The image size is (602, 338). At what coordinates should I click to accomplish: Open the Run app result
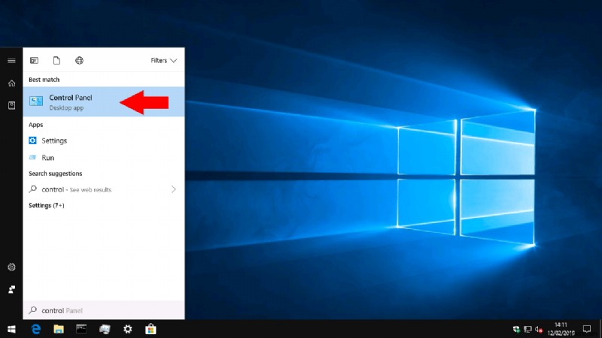click(x=104, y=158)
